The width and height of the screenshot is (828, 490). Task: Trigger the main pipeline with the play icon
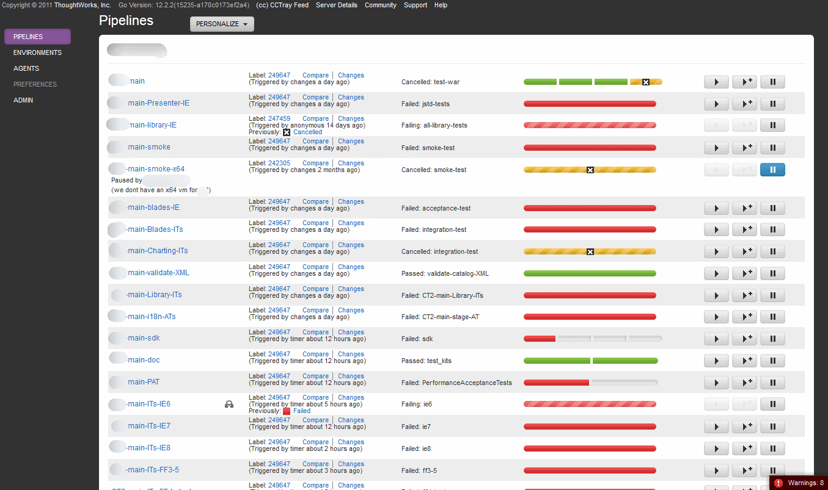coord(716,81)
